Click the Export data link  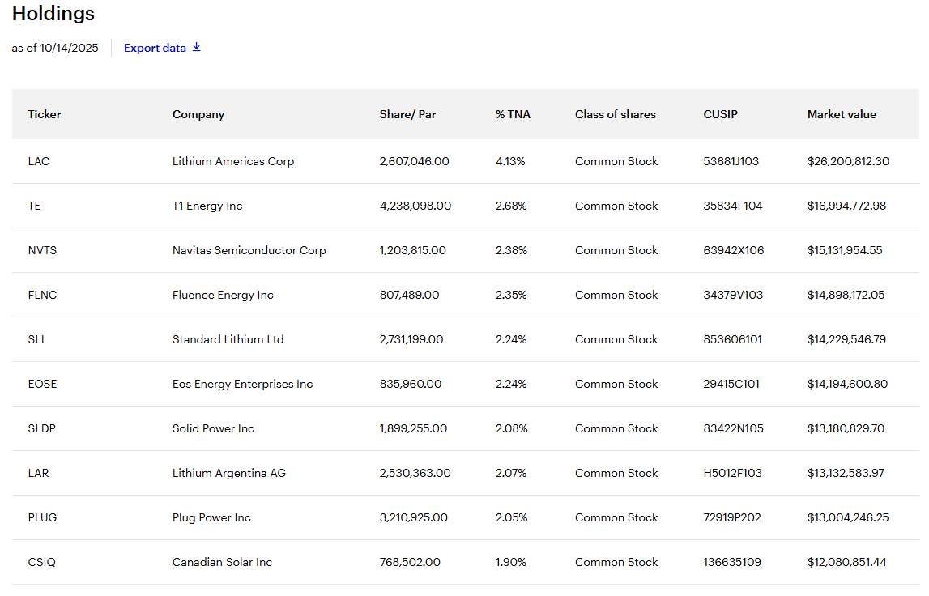click(x=155, y=48)
